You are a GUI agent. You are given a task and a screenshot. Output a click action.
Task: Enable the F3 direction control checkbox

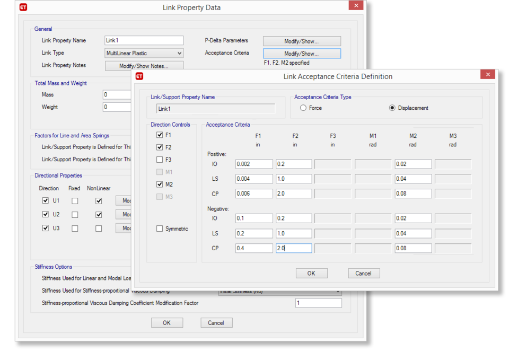tap(160, 159)
